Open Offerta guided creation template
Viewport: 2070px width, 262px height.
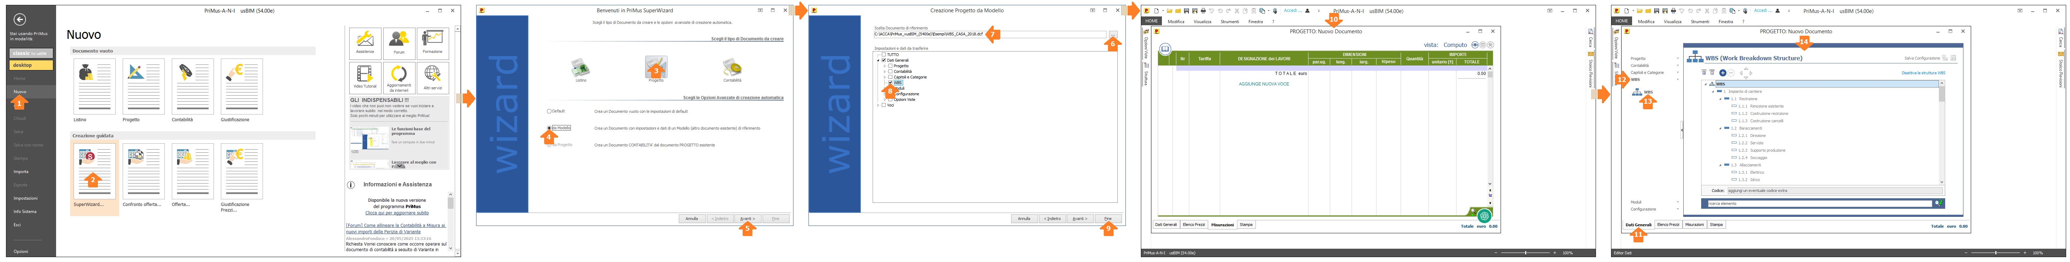click(x=192, y=171)
